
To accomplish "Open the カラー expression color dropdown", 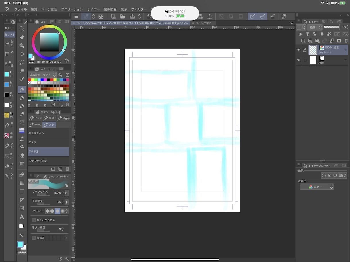I will (x=317, y=187).
